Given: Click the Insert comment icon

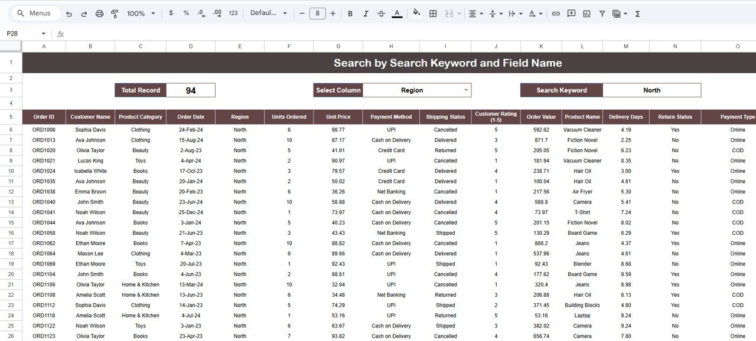Looking at the screenshot, I should click(571, 13).
